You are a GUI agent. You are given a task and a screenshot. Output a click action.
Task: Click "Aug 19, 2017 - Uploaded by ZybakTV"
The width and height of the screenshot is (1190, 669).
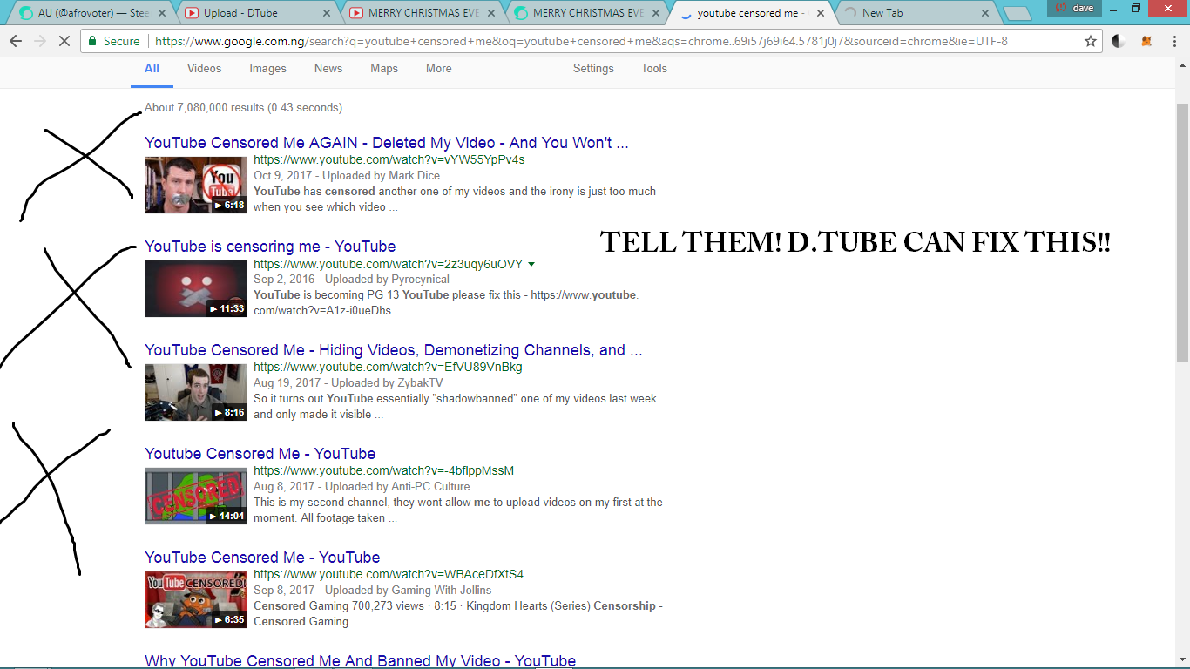[x=348, y=383]
